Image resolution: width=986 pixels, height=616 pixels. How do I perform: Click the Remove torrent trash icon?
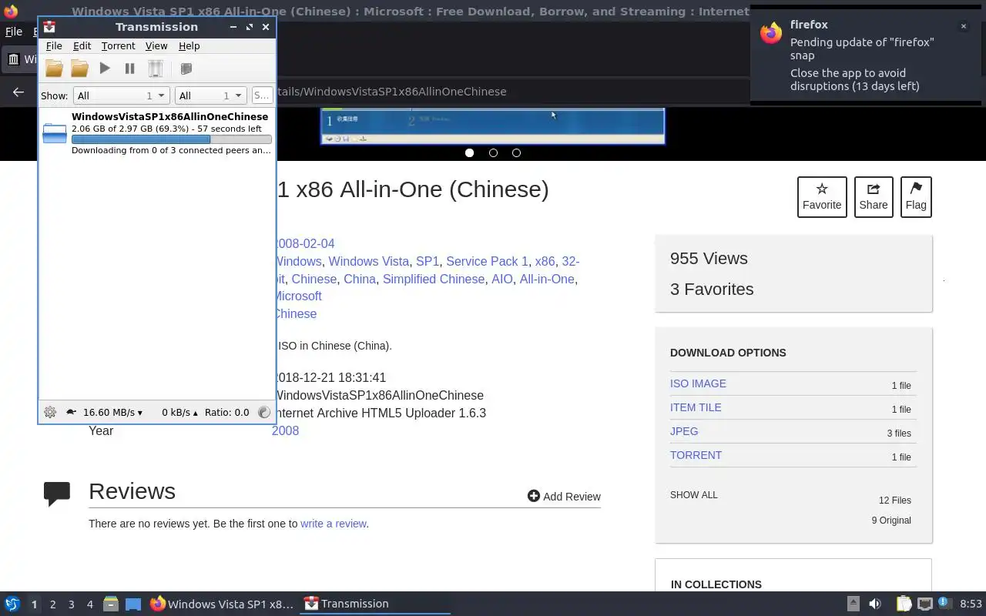[x=155, y=69]
